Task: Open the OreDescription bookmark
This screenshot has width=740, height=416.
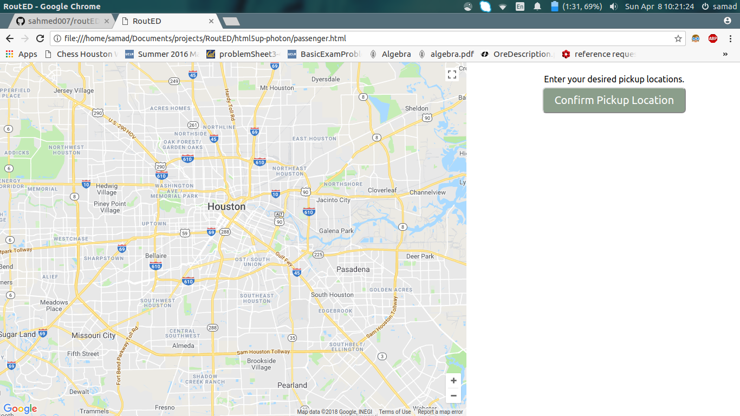Action: [x=517, y=54]
